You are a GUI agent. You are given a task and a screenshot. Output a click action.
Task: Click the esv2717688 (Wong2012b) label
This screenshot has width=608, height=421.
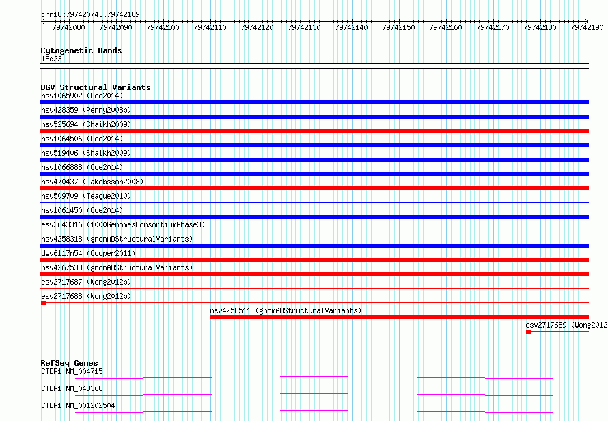(x=86, y=296)
